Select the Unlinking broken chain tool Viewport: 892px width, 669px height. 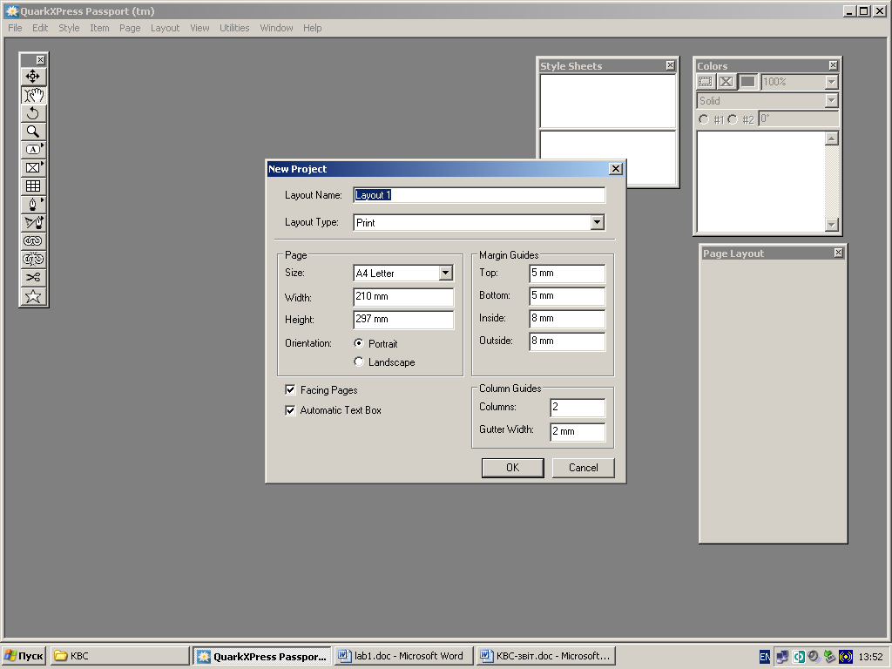[33, 259]
